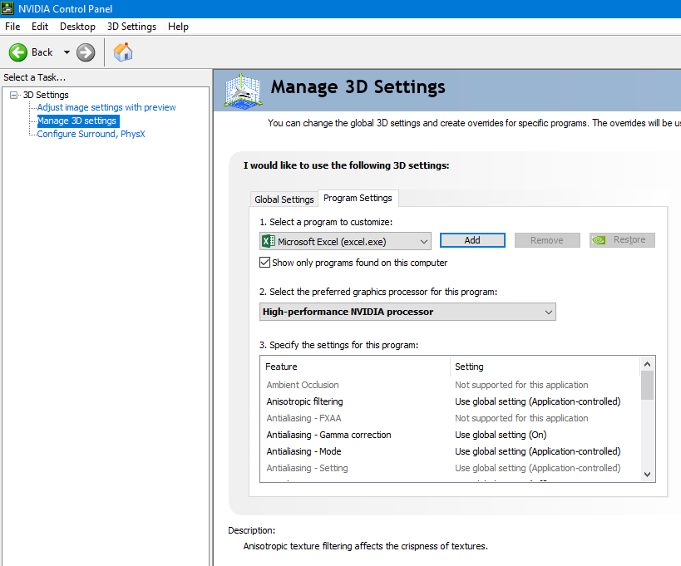Select the Antialiasing - Mode row
This screenshot has height=566, width=681.
[450, 451]
